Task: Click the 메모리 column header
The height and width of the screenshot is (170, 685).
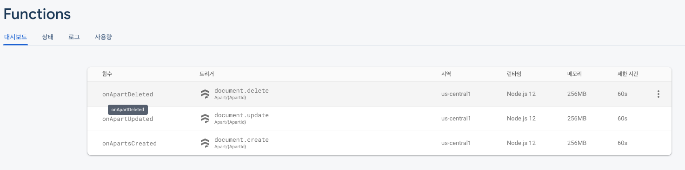Action: (574, 74)
